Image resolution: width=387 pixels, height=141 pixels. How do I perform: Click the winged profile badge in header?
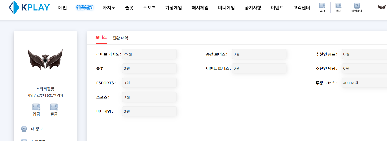[382, 7]
